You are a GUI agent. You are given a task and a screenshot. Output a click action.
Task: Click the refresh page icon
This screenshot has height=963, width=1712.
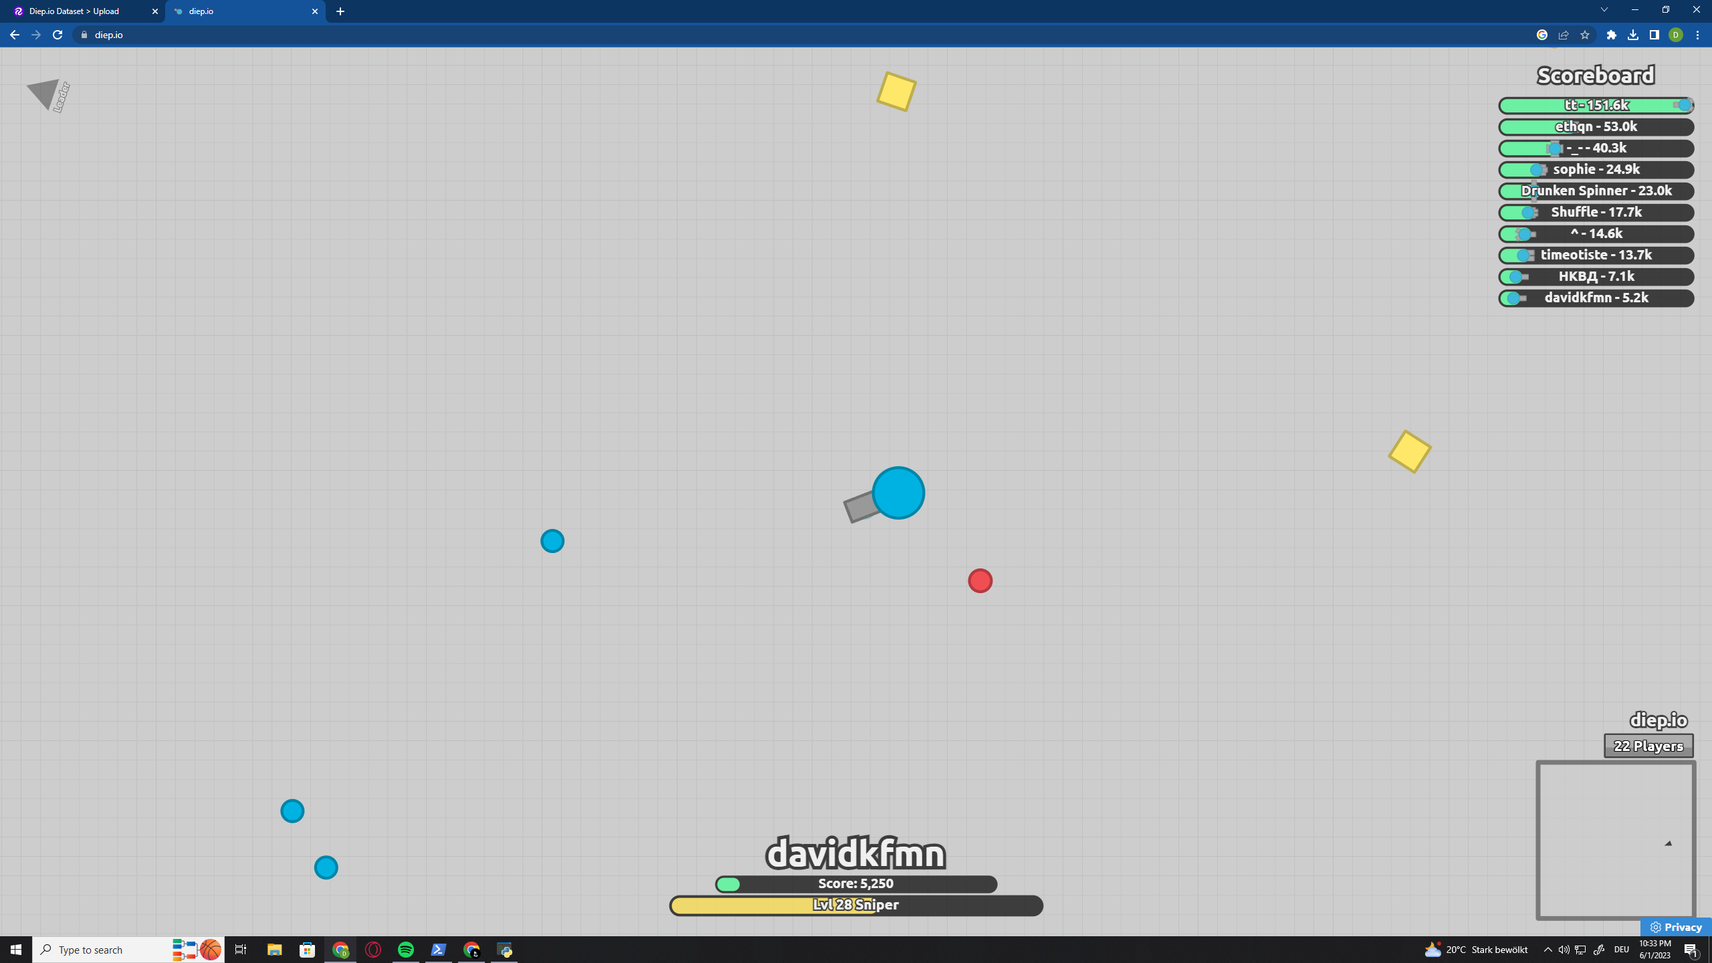tap(58, 34)
